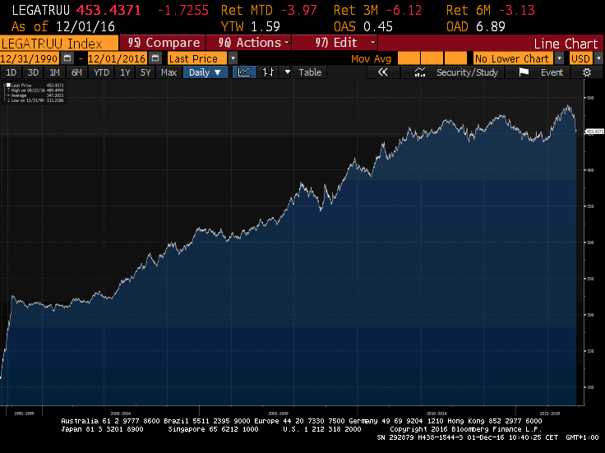Viewport: 605px width, 453px height.
Task: Click the 'YTW 1.59' header value
Action: click(251, 26)
